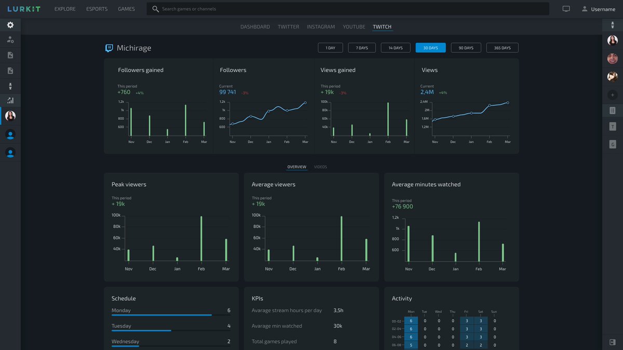The width and height of the screenshot is (623, 350).
Task: Select the dark-haired woman's avatar in right sidebar
Action: tap(613, 40)
